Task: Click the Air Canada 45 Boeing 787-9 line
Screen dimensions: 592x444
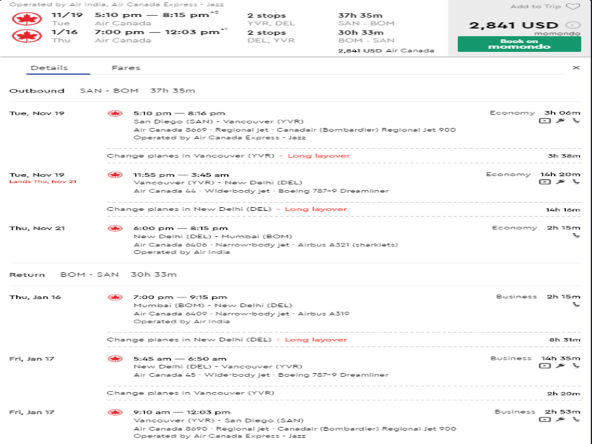Action: coord(261,375)
